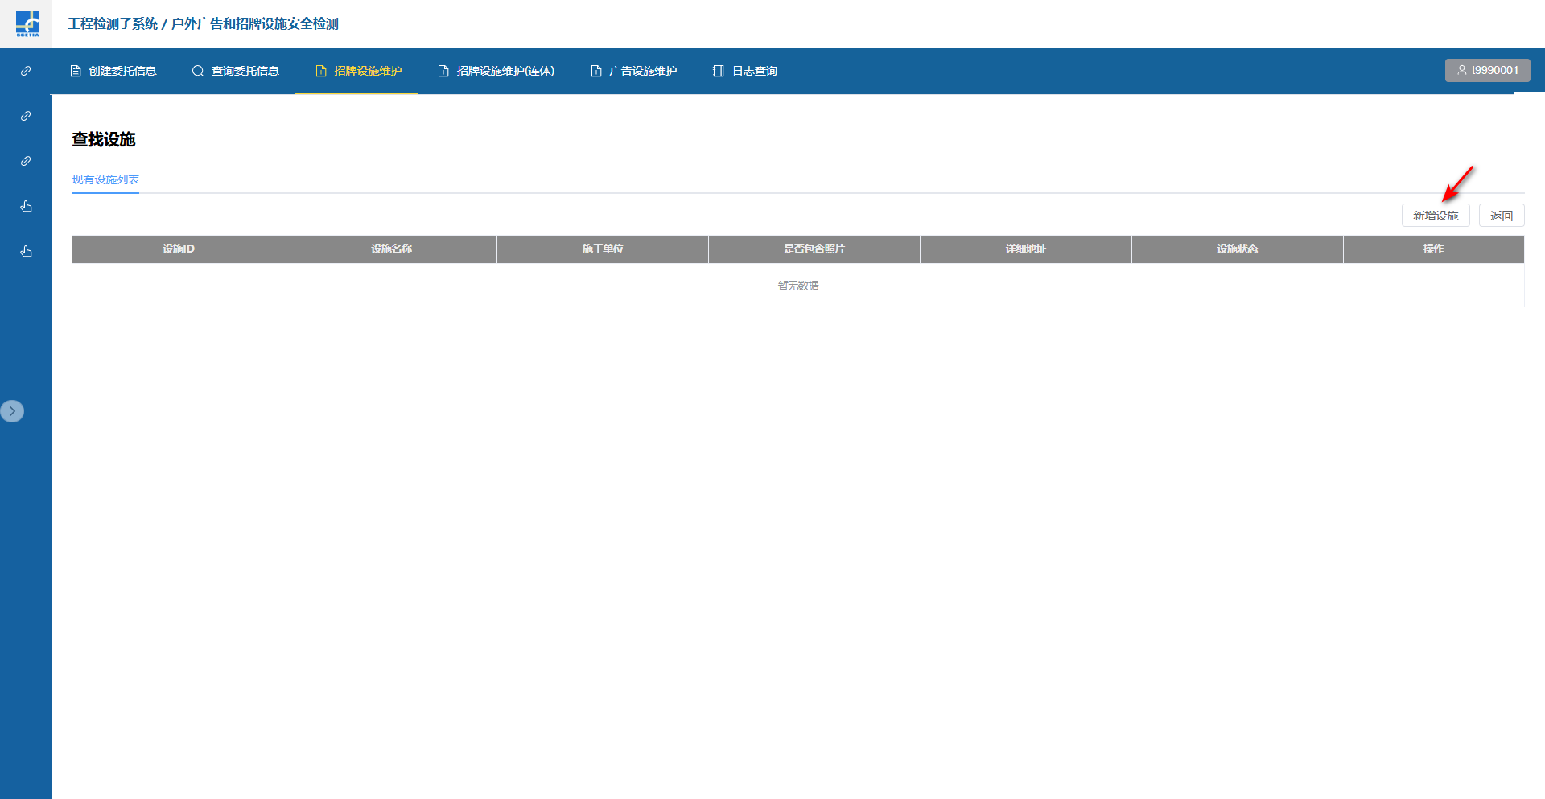
Task: Select the lower hand-pointer icon in sidebar
Action: point(26,251)
